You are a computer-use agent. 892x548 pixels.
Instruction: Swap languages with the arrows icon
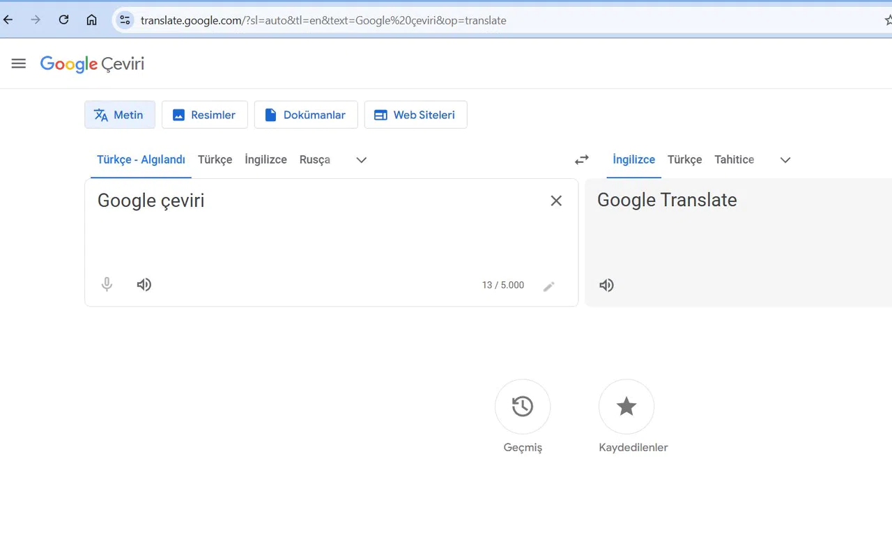[x=582, y=159]
